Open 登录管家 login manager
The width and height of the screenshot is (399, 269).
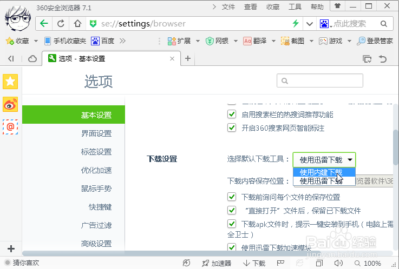point(375,41)
